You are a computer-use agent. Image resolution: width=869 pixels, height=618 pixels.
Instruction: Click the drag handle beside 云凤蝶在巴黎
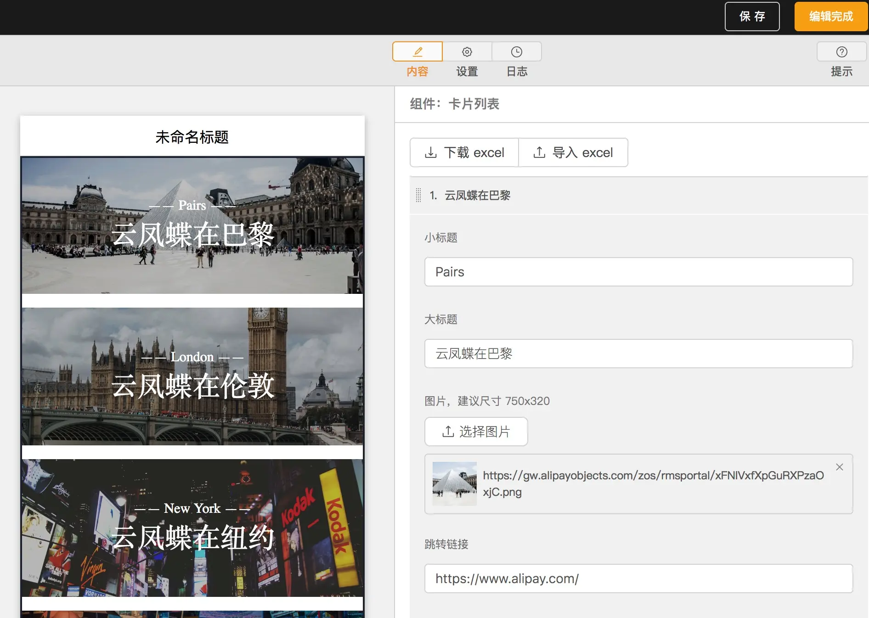pos(418,195)
